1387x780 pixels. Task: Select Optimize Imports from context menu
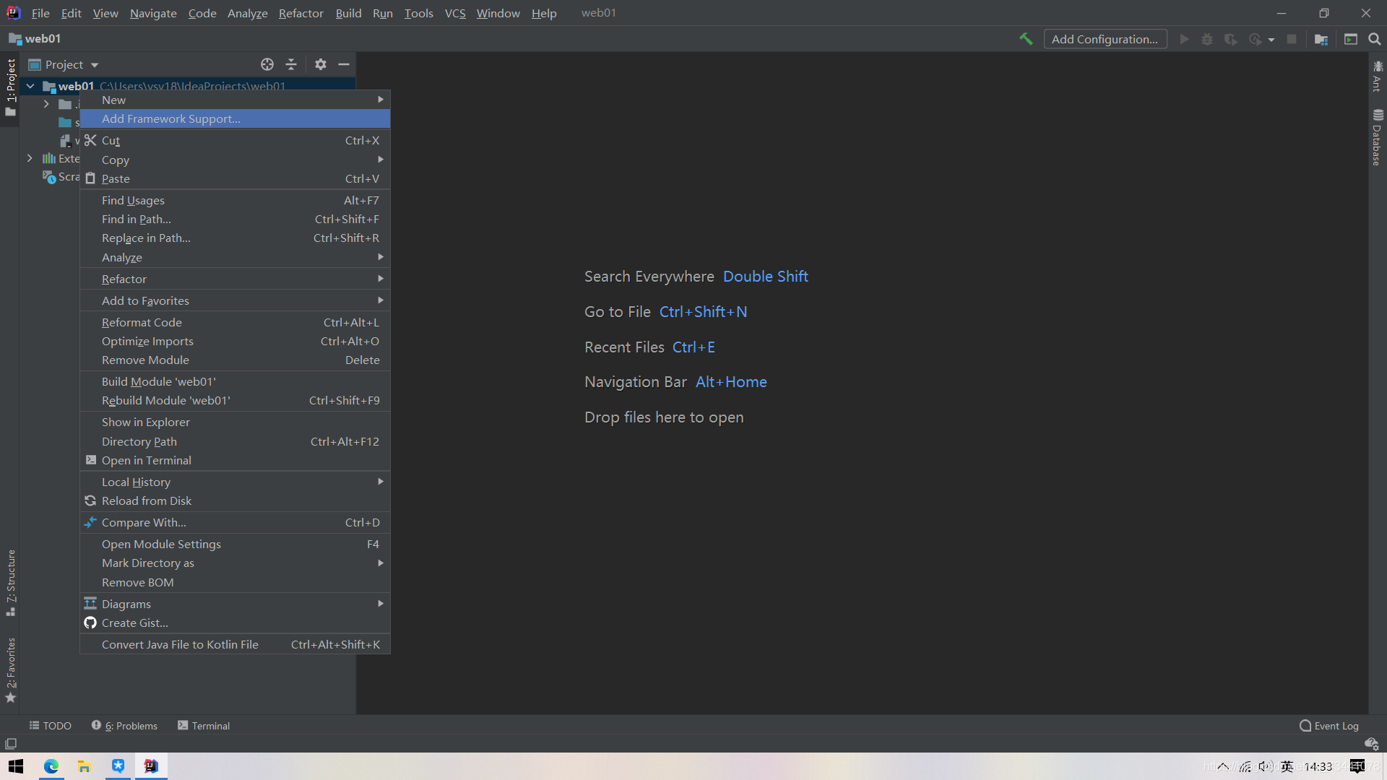[147, 341]
